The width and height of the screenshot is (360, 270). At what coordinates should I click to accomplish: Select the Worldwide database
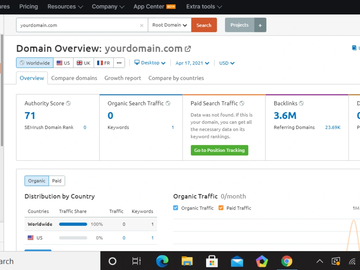click(35, 63)
